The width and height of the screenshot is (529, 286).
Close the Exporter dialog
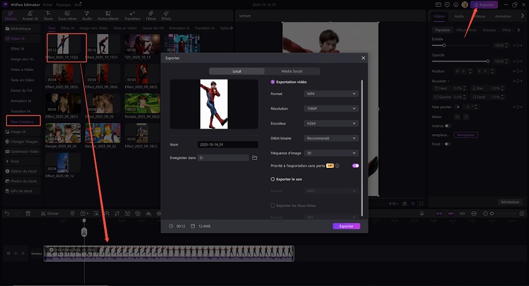point(363,58)
